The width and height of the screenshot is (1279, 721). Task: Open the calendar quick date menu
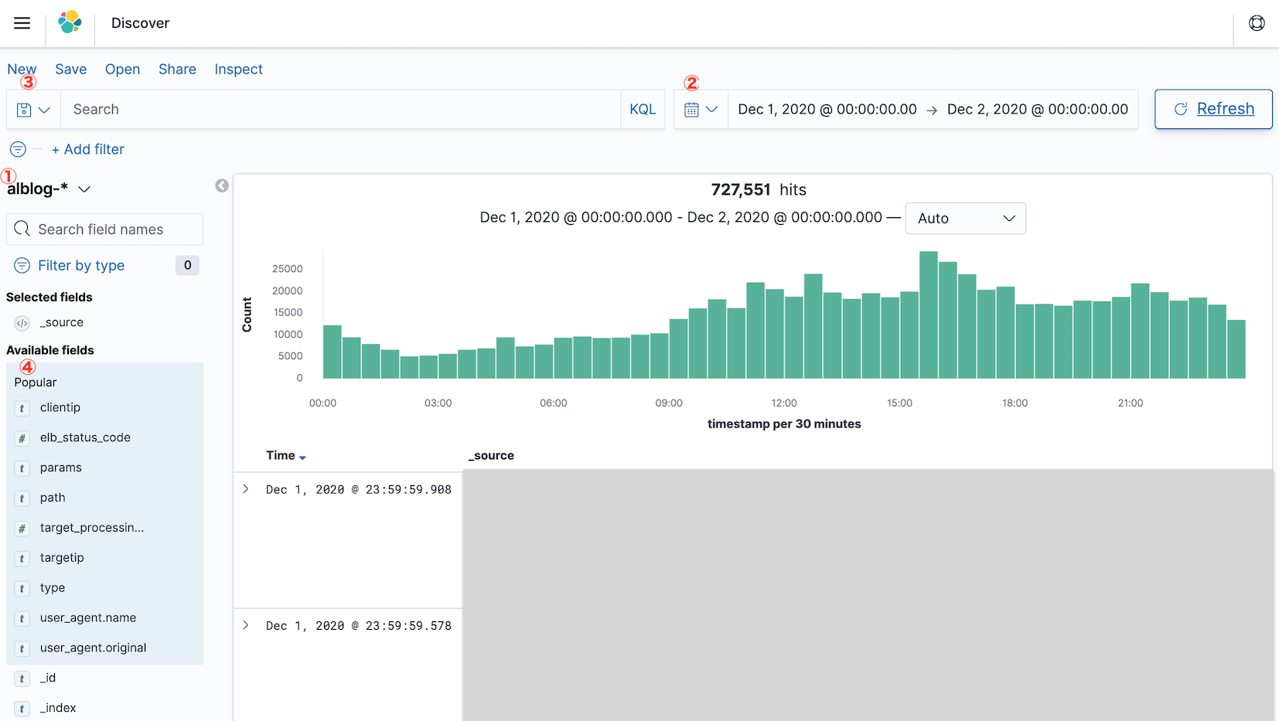pyautogui.click(x=691, y=110)
